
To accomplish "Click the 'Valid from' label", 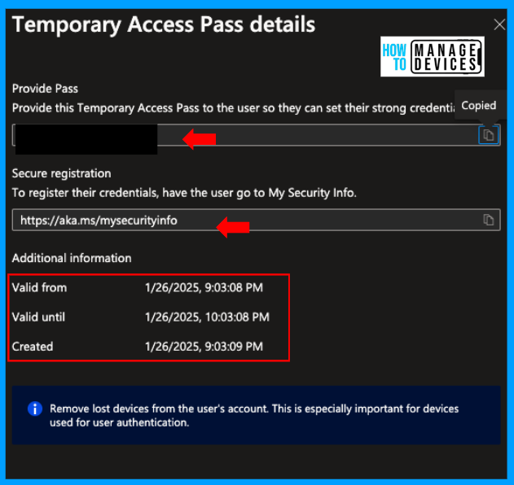I will coord(39,287).
